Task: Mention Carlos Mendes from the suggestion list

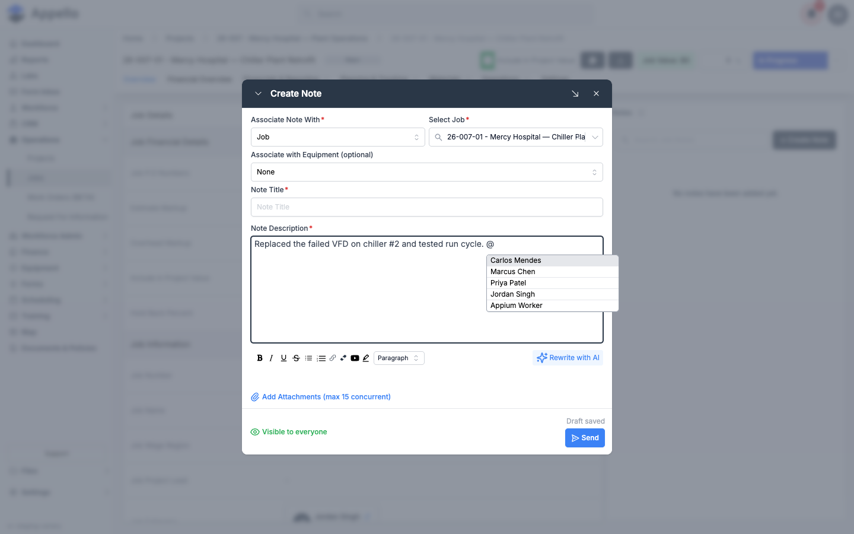Action: 553,260
